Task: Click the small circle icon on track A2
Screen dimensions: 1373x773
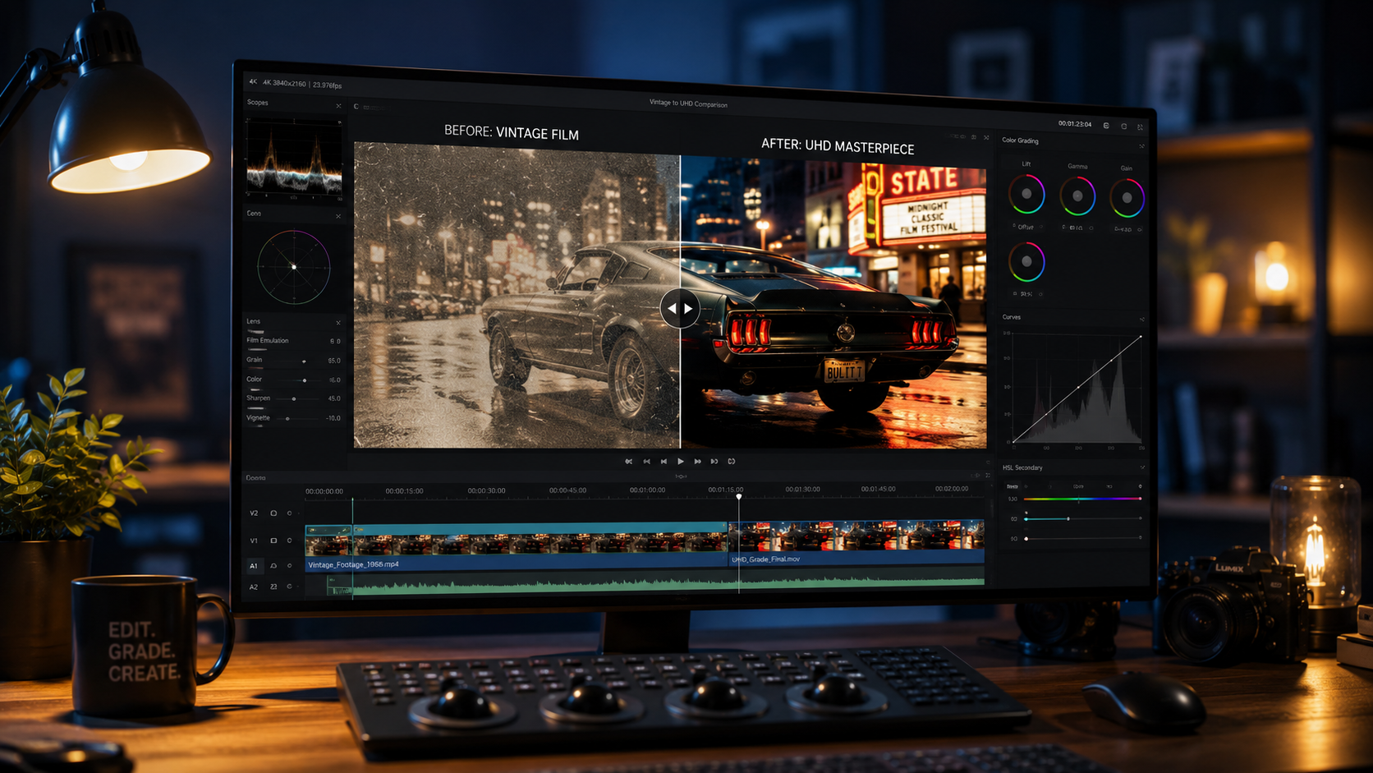Action: [x=289, y=587]
